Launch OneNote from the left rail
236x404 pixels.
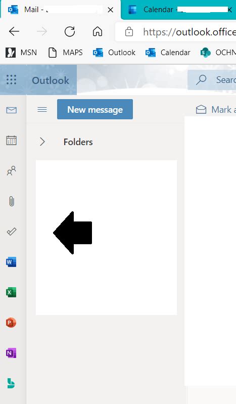pos(11,353)
